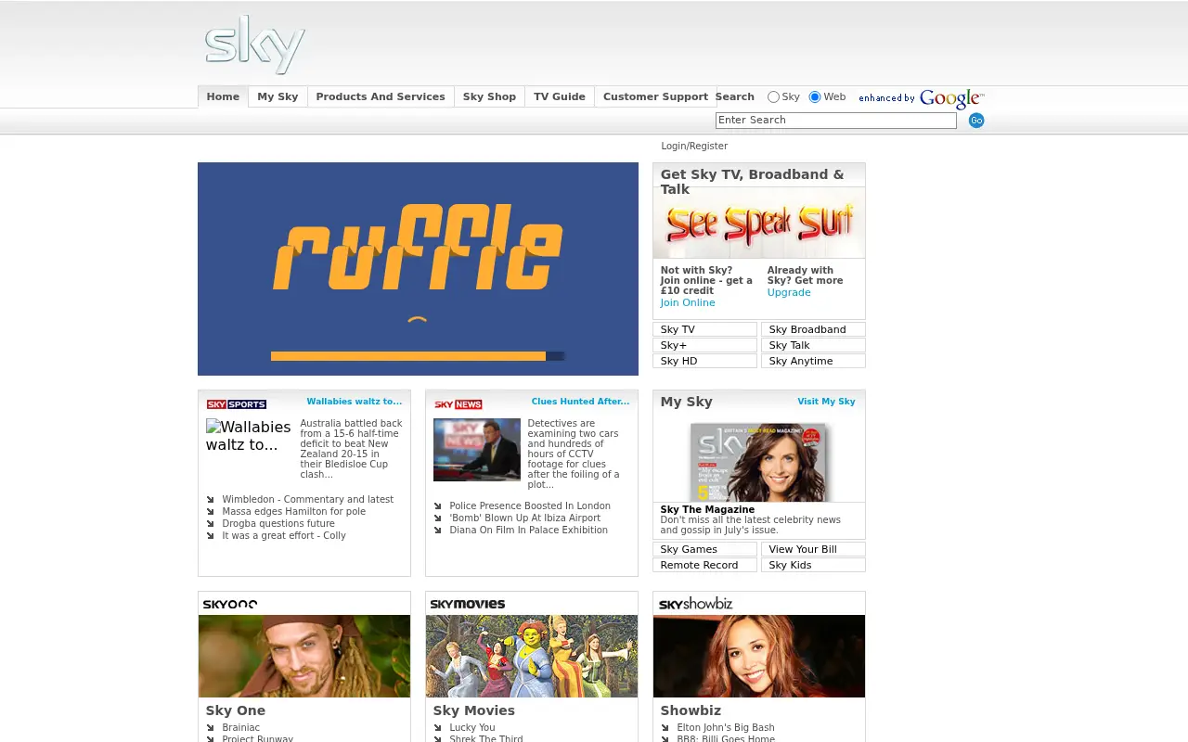Click the See Speak Surf banner
Viewport: 1188px width, 742px height.
point(759,224)
